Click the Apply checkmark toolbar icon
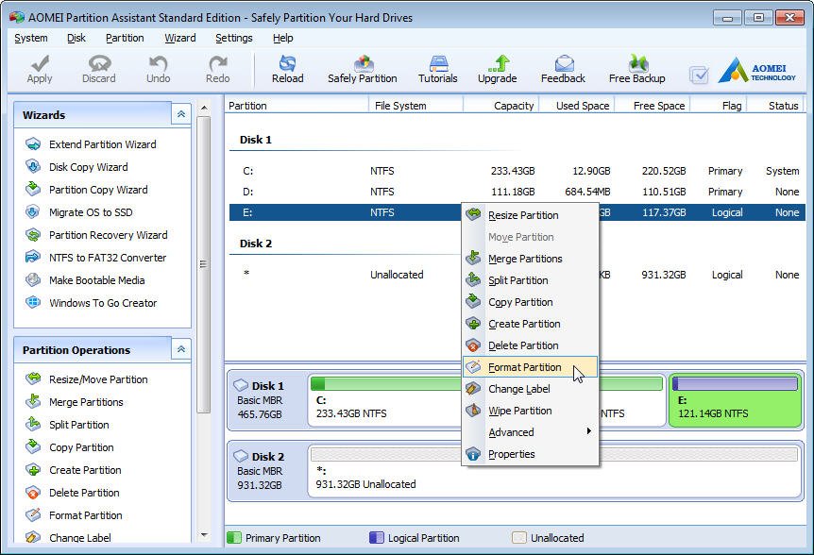 click(x=40, y=64)
